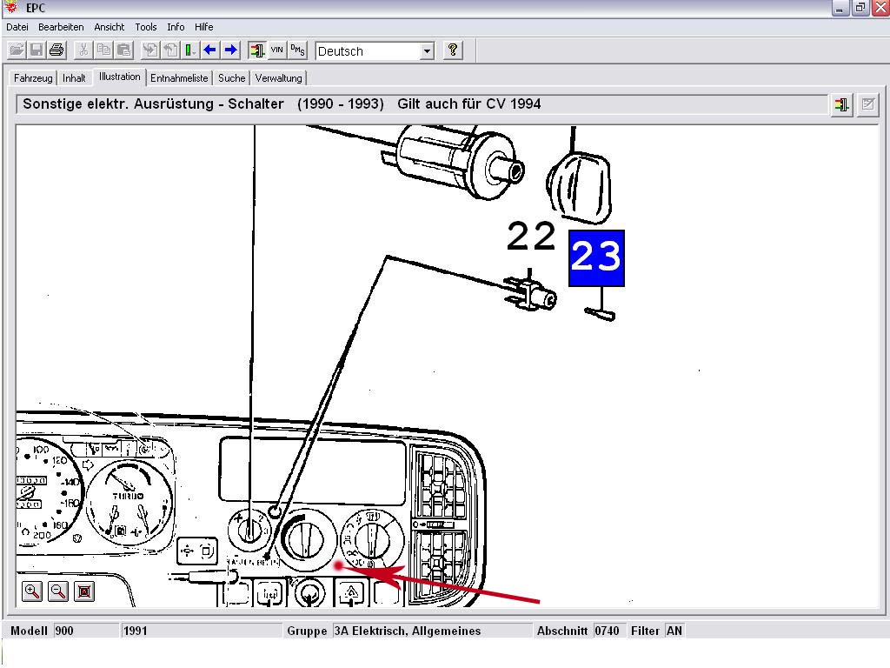
Task: Open the Datei menu
Action: point(17,27)
